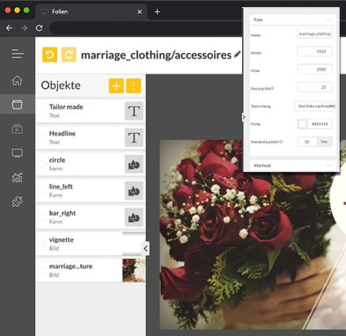The height and width of the screenshot is (336, 346).
Task: Click the Name input field
Action: pos(314,34)
